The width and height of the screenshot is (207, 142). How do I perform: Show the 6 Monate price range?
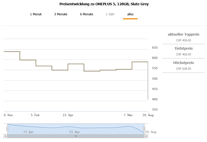(87, 14)
